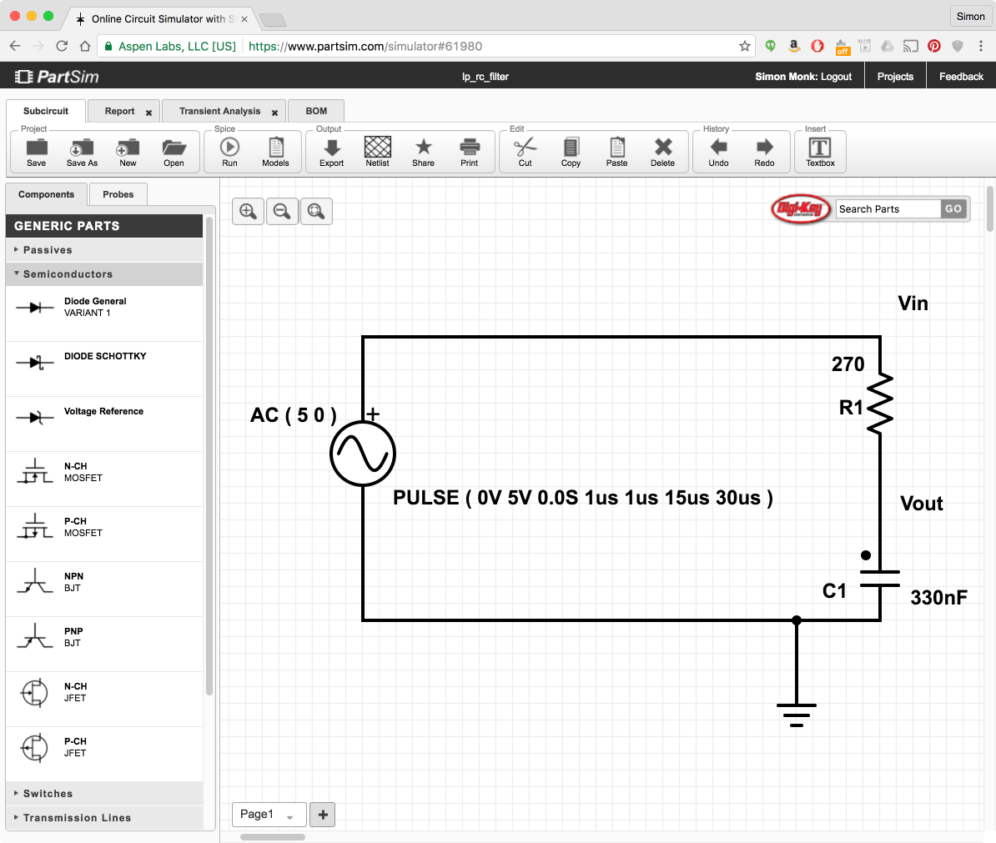
Task: Insert a Textbox into the schematic
Action: click(x=820, y=152)
